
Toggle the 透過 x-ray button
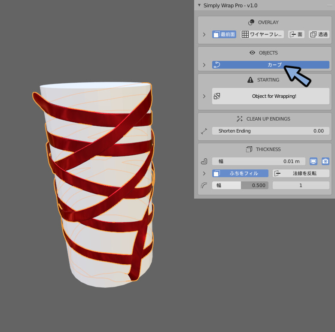pyautogui.click(x=319, y=34)
